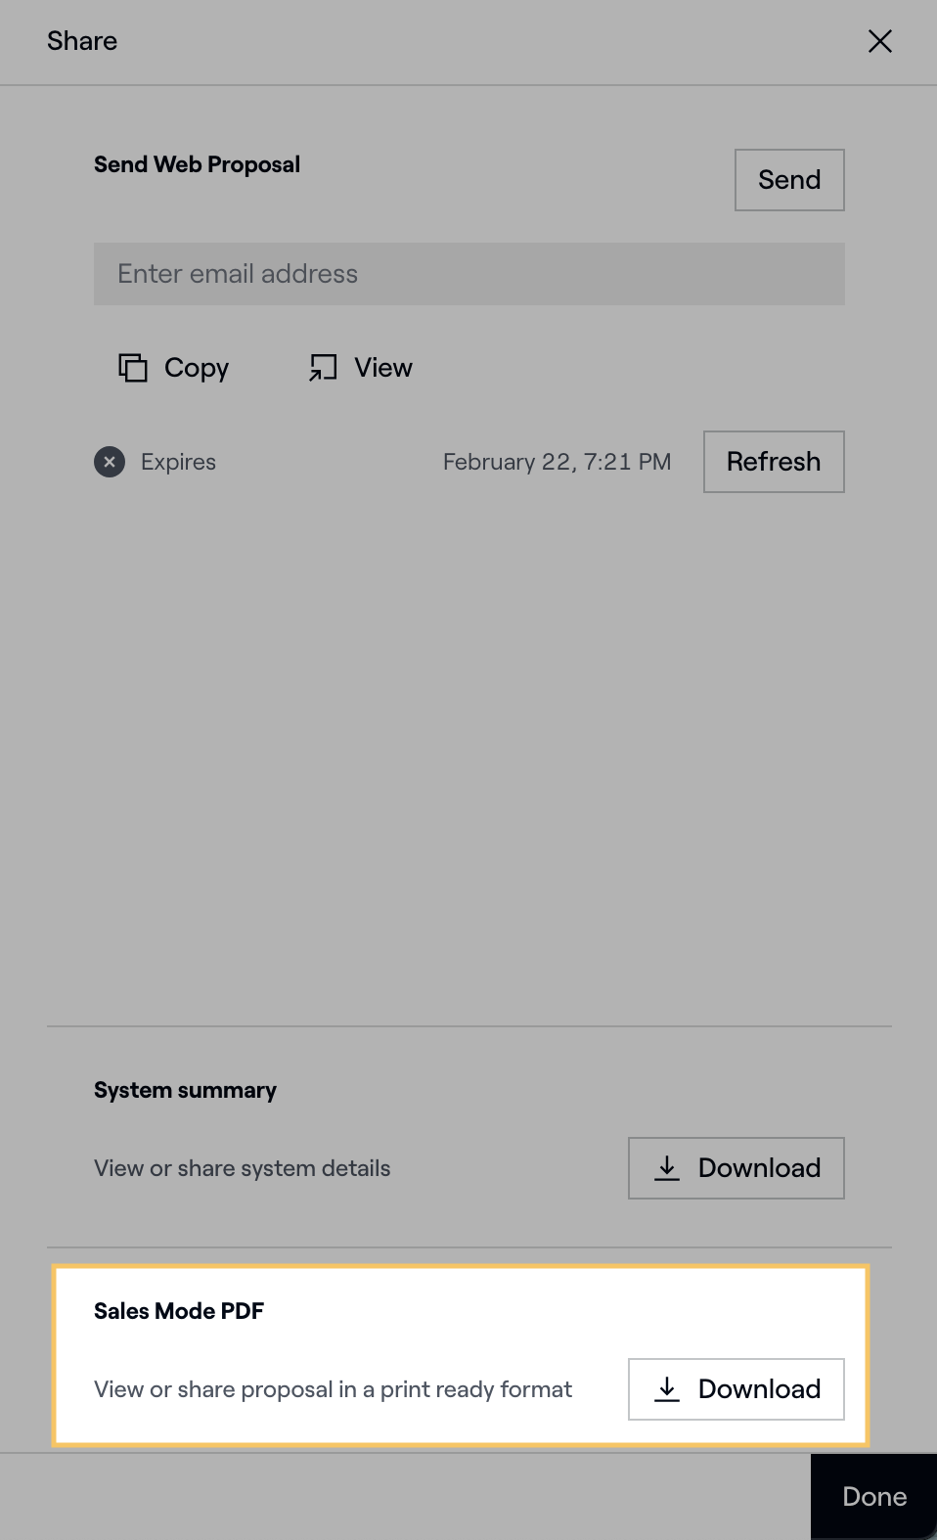
Task: Click the System summary download arrow icon
Action: point(667,1168)
